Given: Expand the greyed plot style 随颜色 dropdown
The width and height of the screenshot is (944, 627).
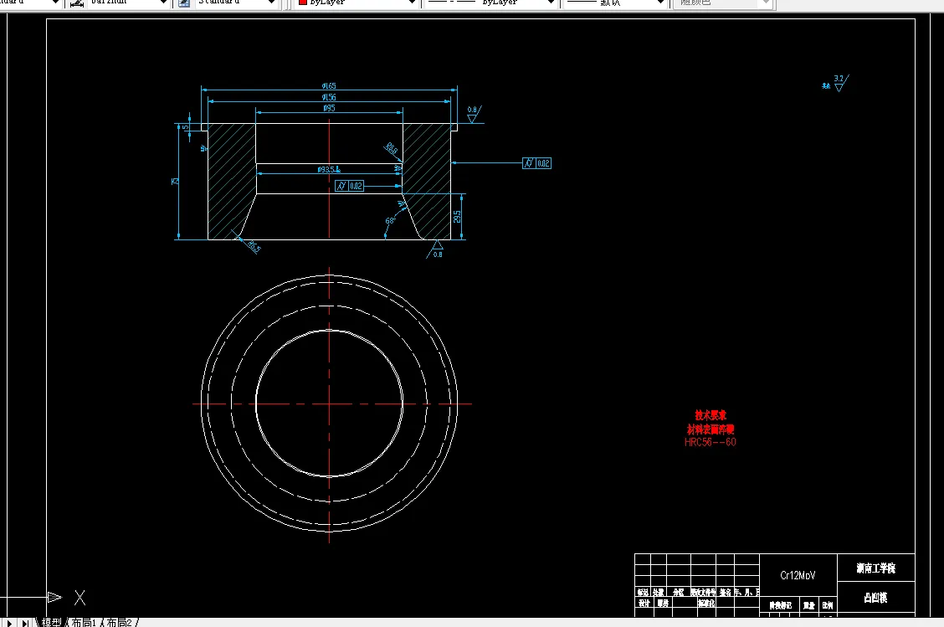Looking at the screenshot, I should point(766,3).
